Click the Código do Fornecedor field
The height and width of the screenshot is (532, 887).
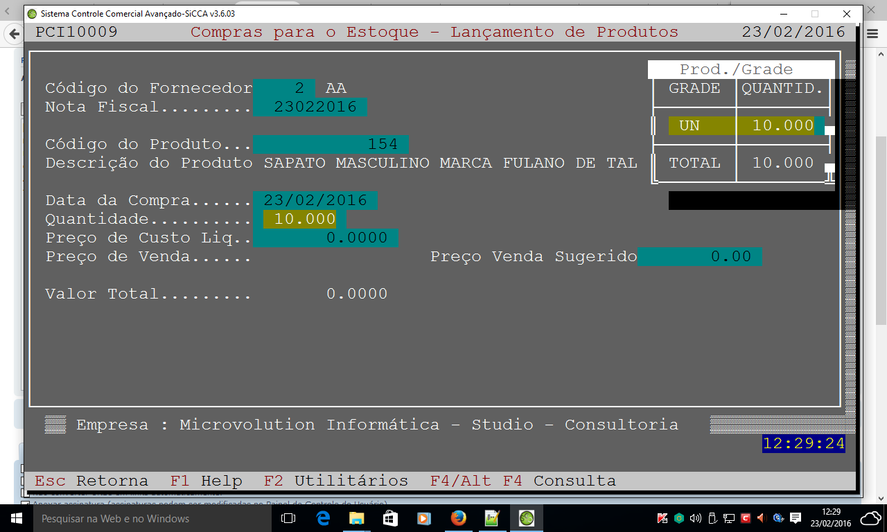(284, 88)
